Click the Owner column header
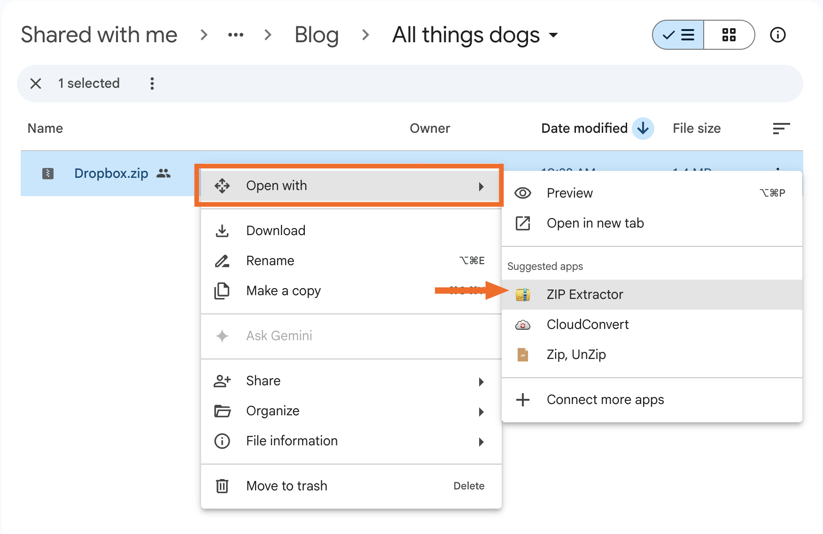823x534 pixels. point(430,128)
